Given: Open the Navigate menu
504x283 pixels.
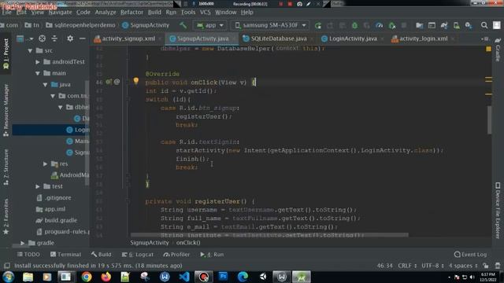Looking at the screenshot, I should (x=60, y=13).
